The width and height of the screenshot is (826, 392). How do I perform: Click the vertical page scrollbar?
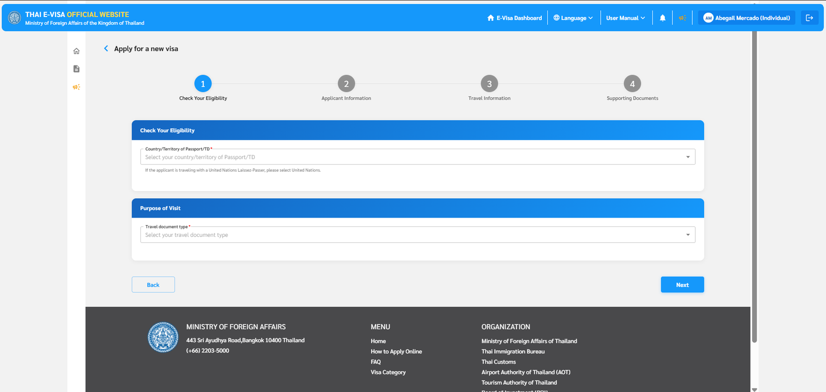754,187
